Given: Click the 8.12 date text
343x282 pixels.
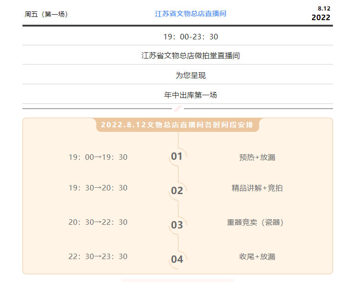Looking at the screenshot, I should (x=324, y=8).
